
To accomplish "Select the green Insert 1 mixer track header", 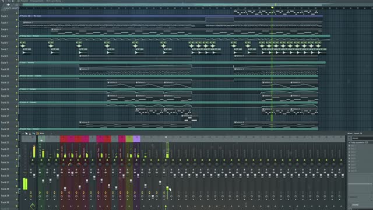I will pos(41,139).
